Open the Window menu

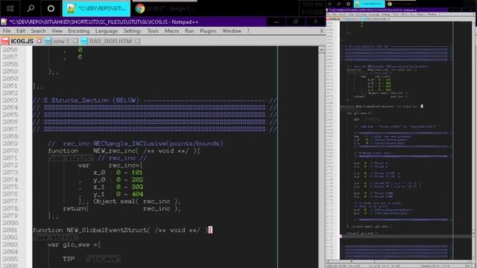[232, 31]
